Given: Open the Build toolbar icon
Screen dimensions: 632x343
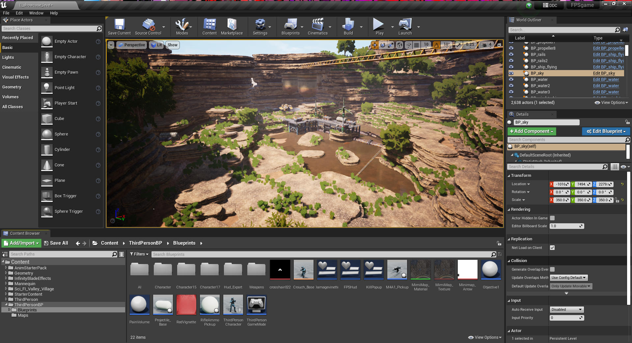Looking at the screenshot, I should [x=348, y=27].
